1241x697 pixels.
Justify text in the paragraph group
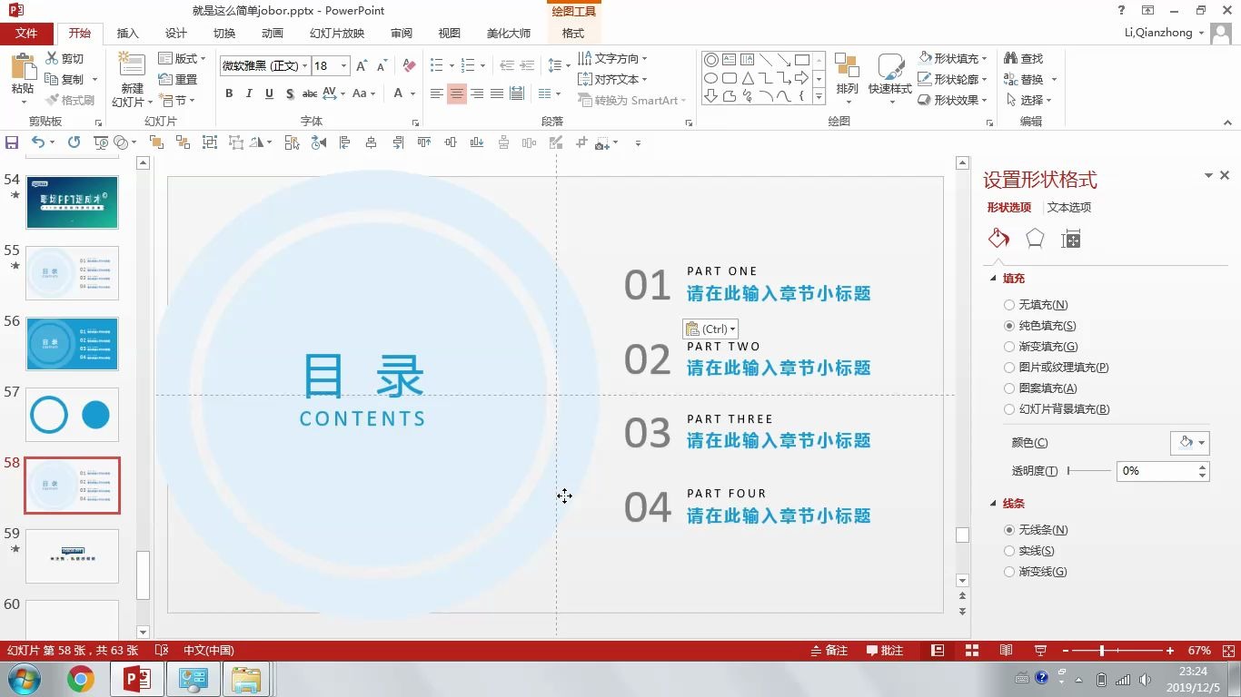pyautogui.click(x=497, y=93)
